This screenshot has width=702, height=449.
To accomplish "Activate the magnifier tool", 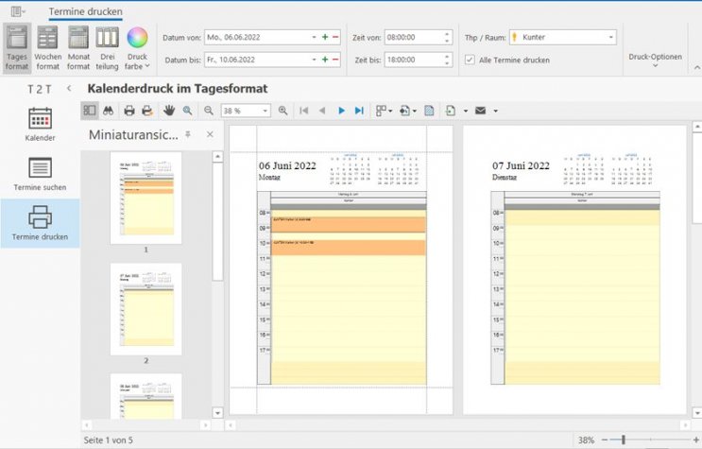I will point(187,111).
